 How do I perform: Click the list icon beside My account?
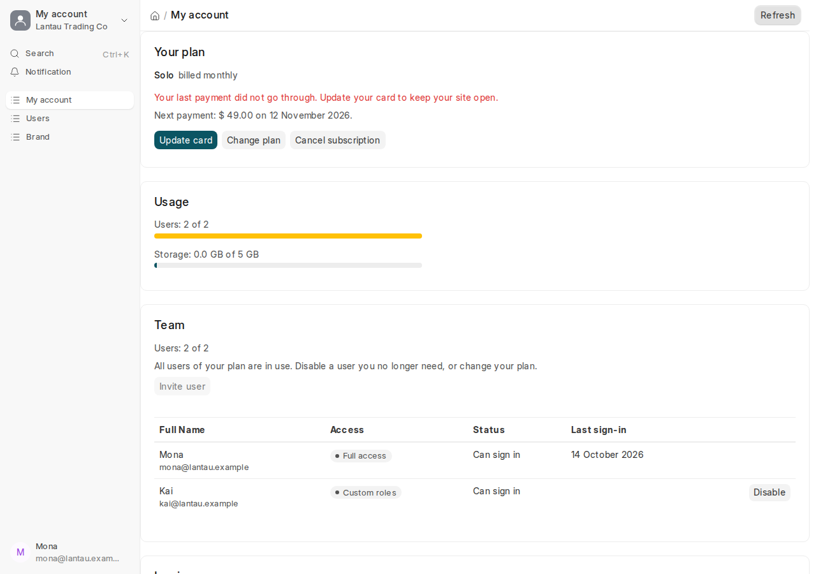click(x=15, y=100)
